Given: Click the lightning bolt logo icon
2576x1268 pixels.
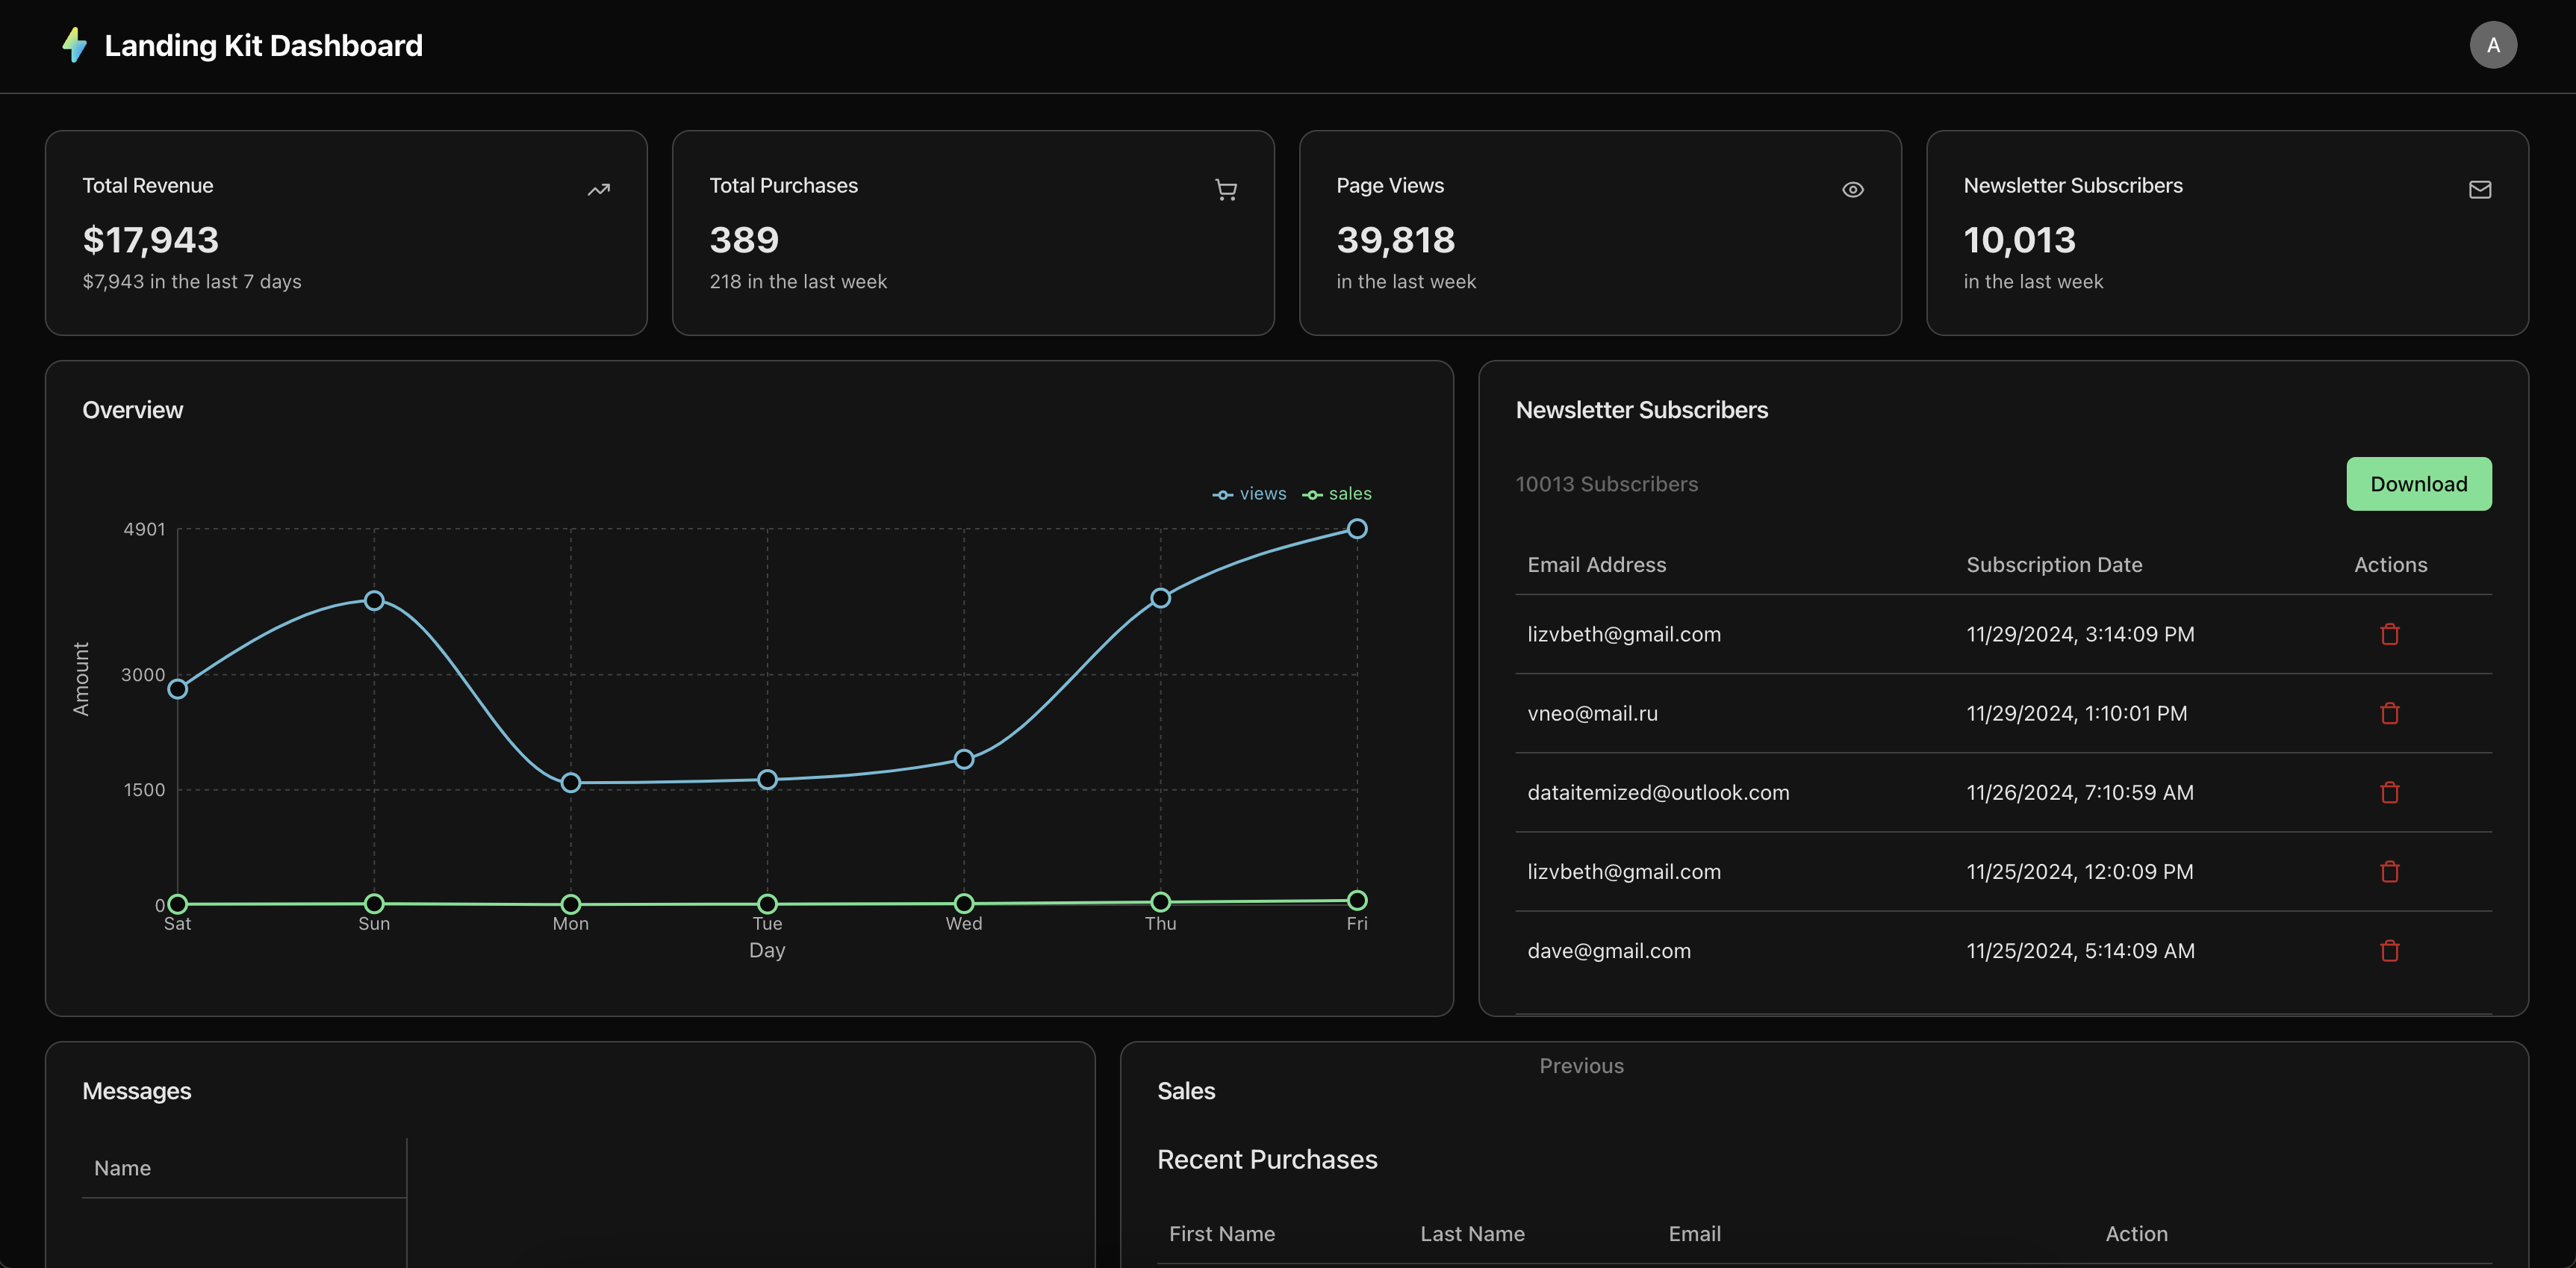Looking at the screenshot, I should (x=74, y=45).
